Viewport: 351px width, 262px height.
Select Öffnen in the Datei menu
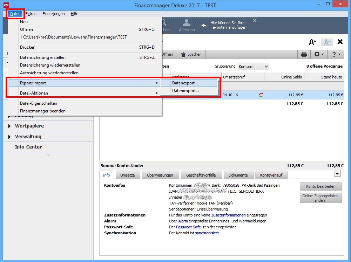(x=85, y=29)
